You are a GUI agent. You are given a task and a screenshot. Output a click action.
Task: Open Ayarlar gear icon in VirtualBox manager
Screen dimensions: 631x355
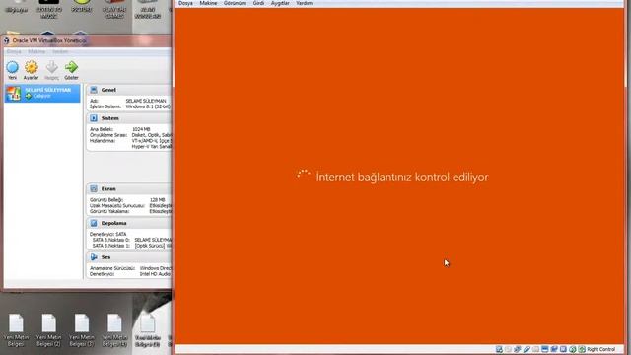[31, 67]
